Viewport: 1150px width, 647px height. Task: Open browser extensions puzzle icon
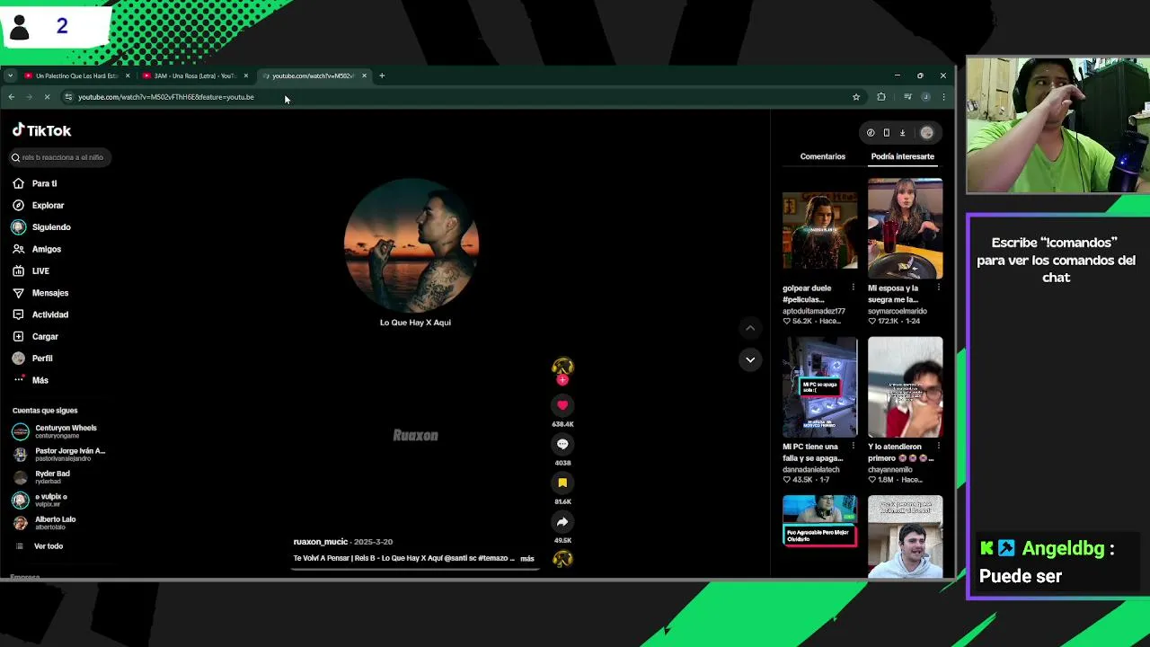[881, 97]
